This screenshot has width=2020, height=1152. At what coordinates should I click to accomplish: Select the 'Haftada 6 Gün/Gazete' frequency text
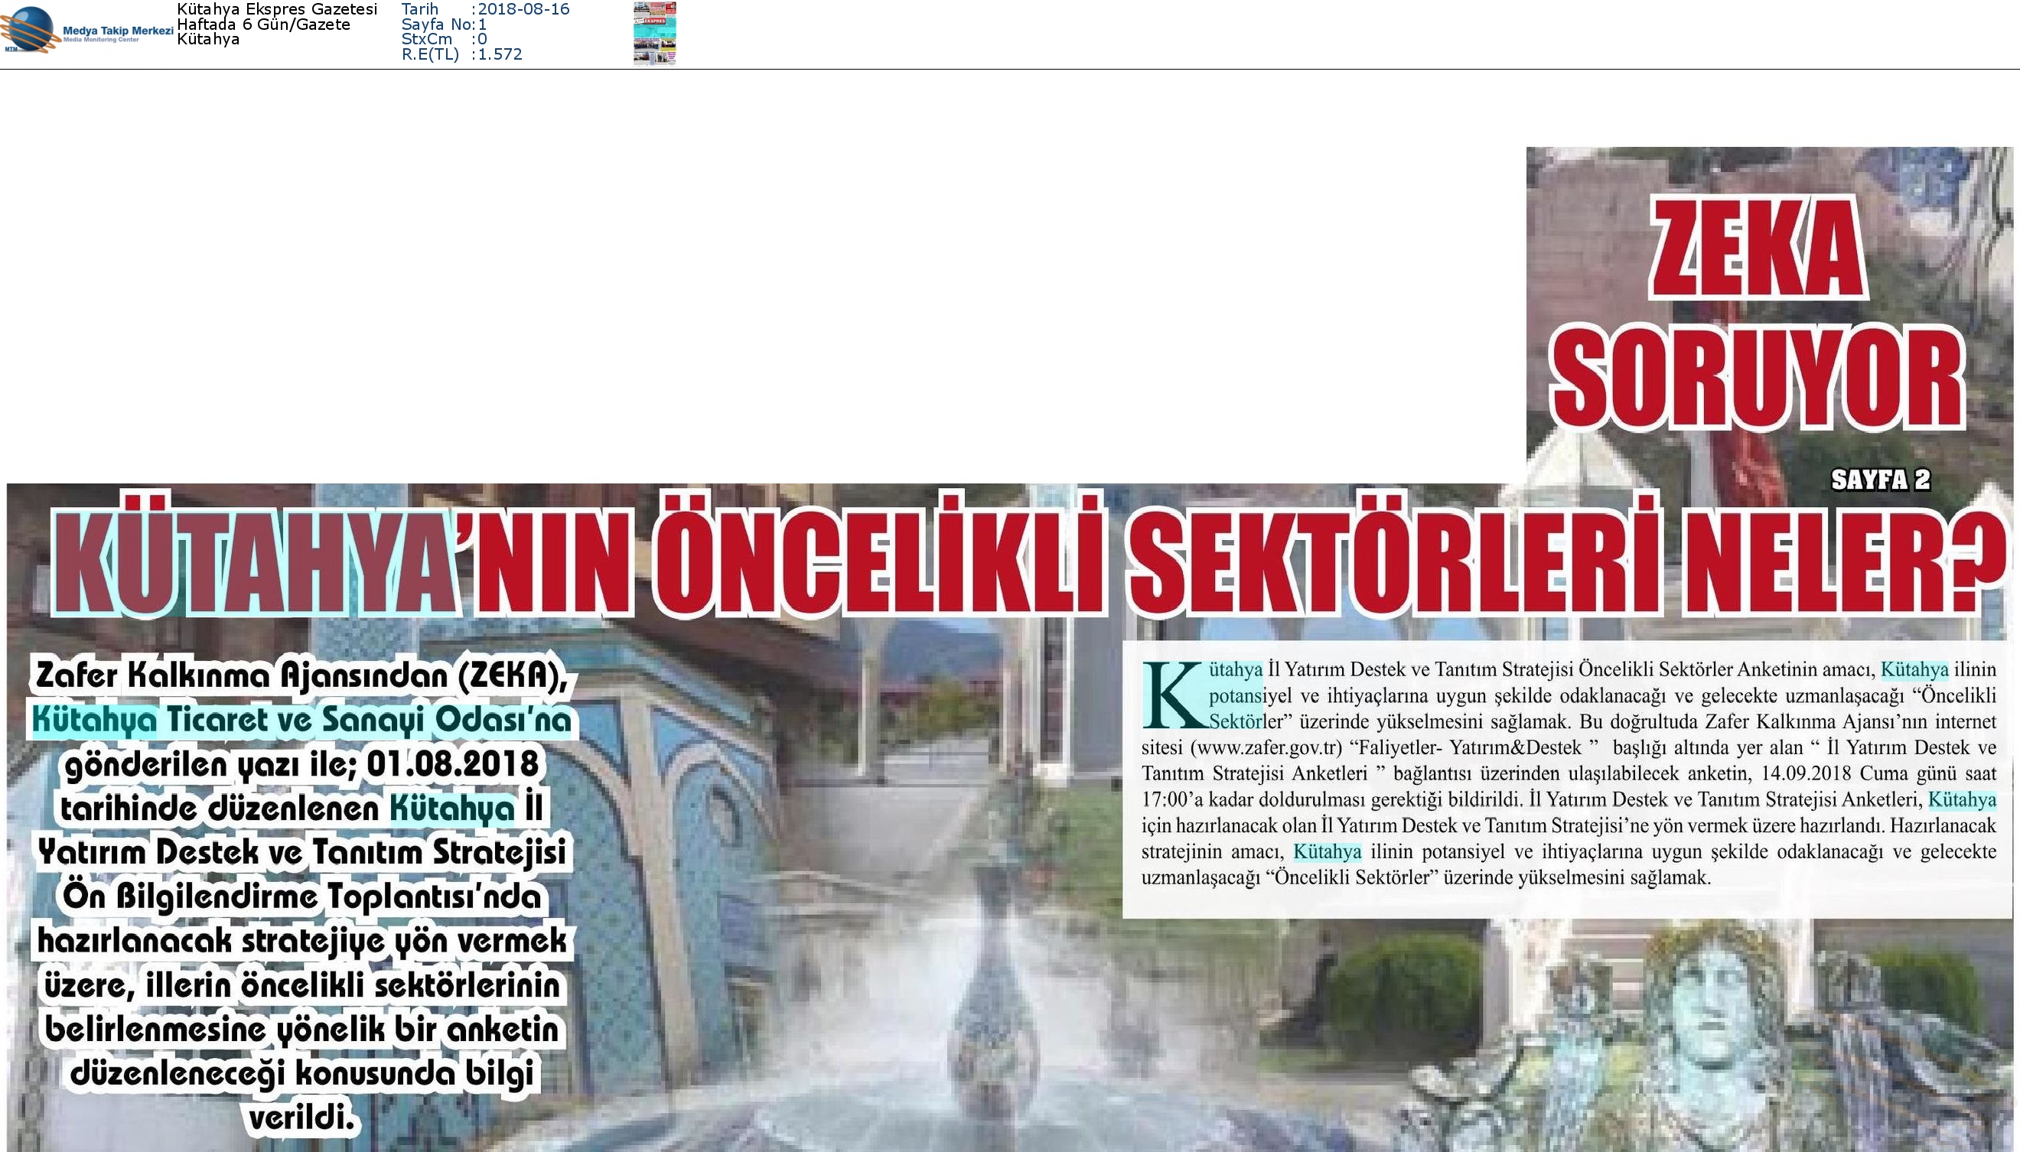[x=263, y=24]
